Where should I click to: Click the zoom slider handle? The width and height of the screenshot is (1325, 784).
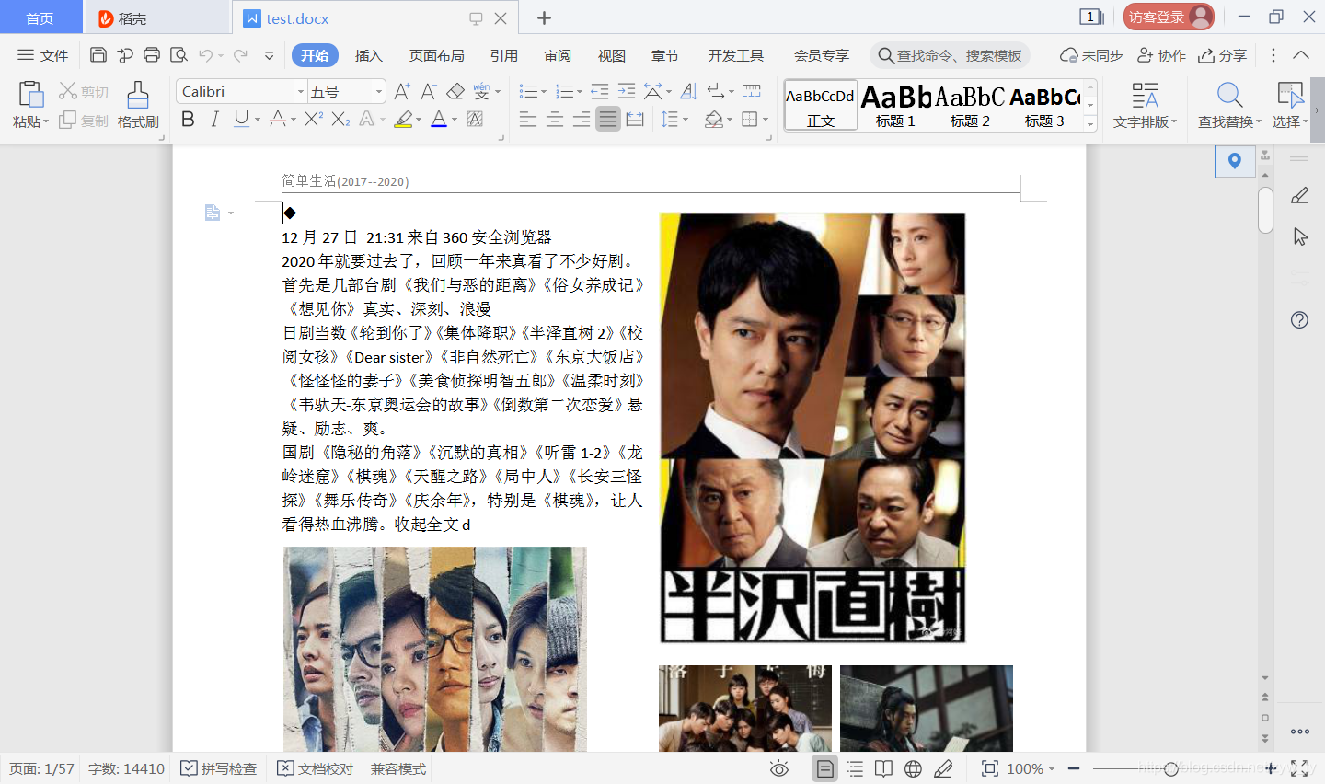(1170, 768)
